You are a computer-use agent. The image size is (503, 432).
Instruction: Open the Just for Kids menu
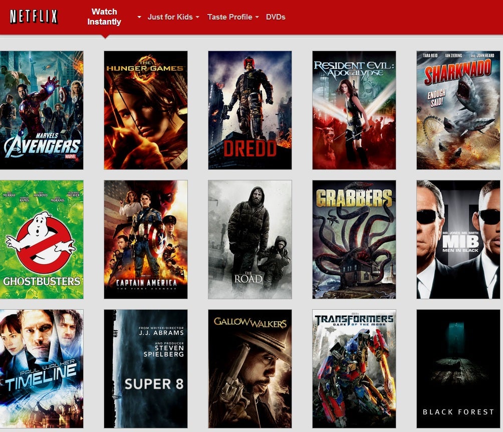pos(170,17)
